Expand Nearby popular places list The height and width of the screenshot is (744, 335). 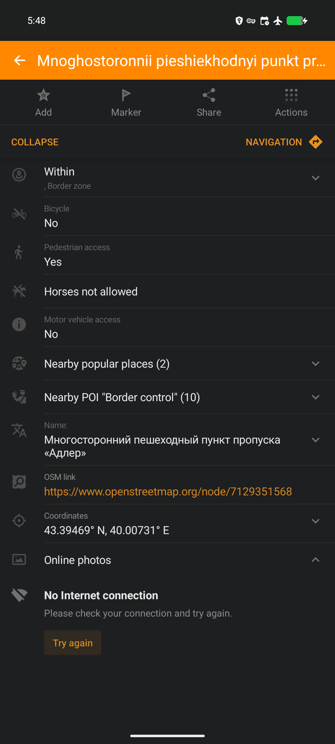tap(315, 364)
